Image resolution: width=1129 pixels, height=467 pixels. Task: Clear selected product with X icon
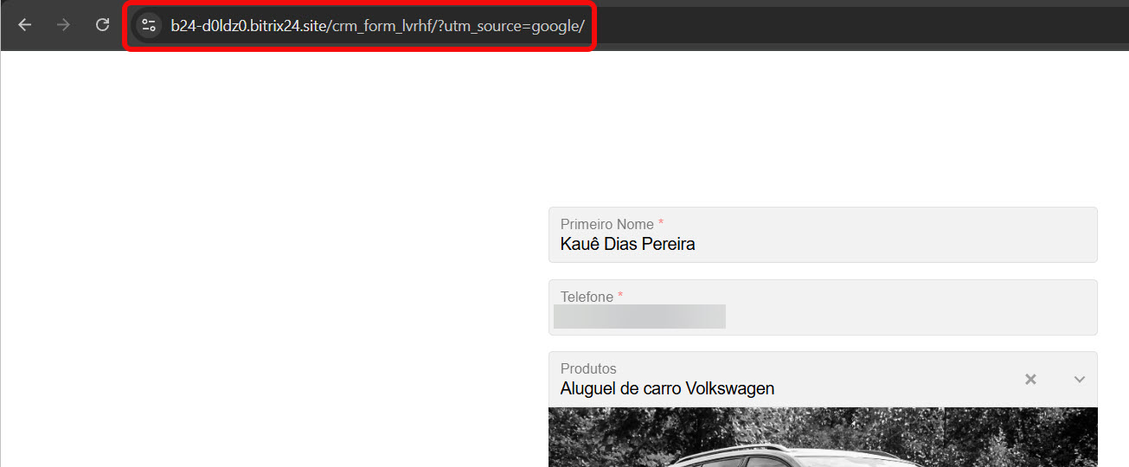1030,379
